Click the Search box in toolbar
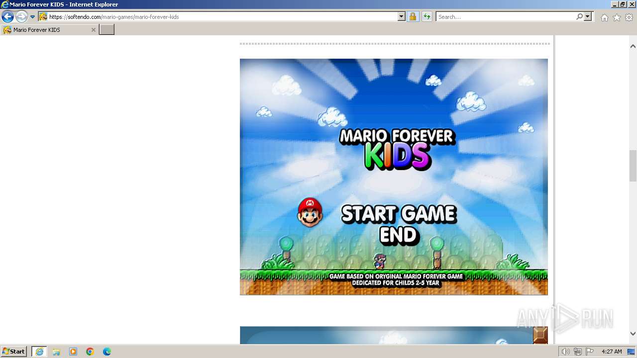The height and width of the screenshot is (358, 637). click(x=506, y=17)
